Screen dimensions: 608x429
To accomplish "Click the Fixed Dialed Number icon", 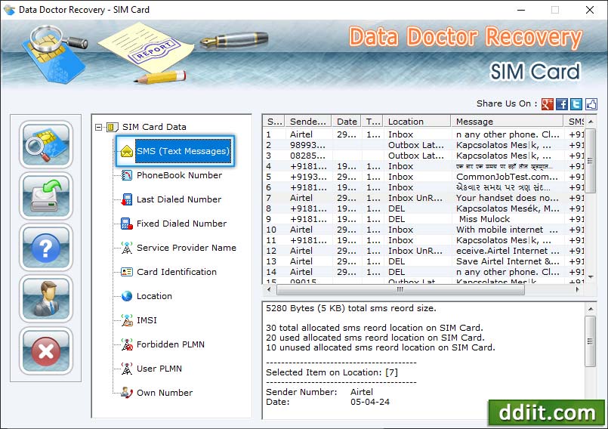I will tap(127, 224).
